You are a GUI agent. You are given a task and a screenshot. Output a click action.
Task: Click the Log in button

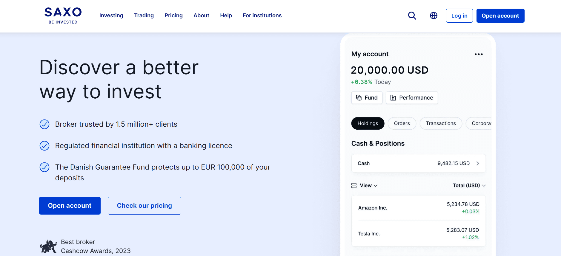click(x=459, y=16)
